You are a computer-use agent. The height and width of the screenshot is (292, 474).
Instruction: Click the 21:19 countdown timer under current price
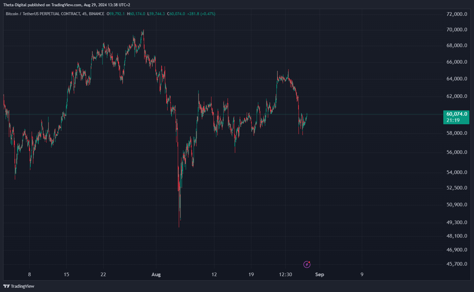pyautogui.click(x=453, y=120)
